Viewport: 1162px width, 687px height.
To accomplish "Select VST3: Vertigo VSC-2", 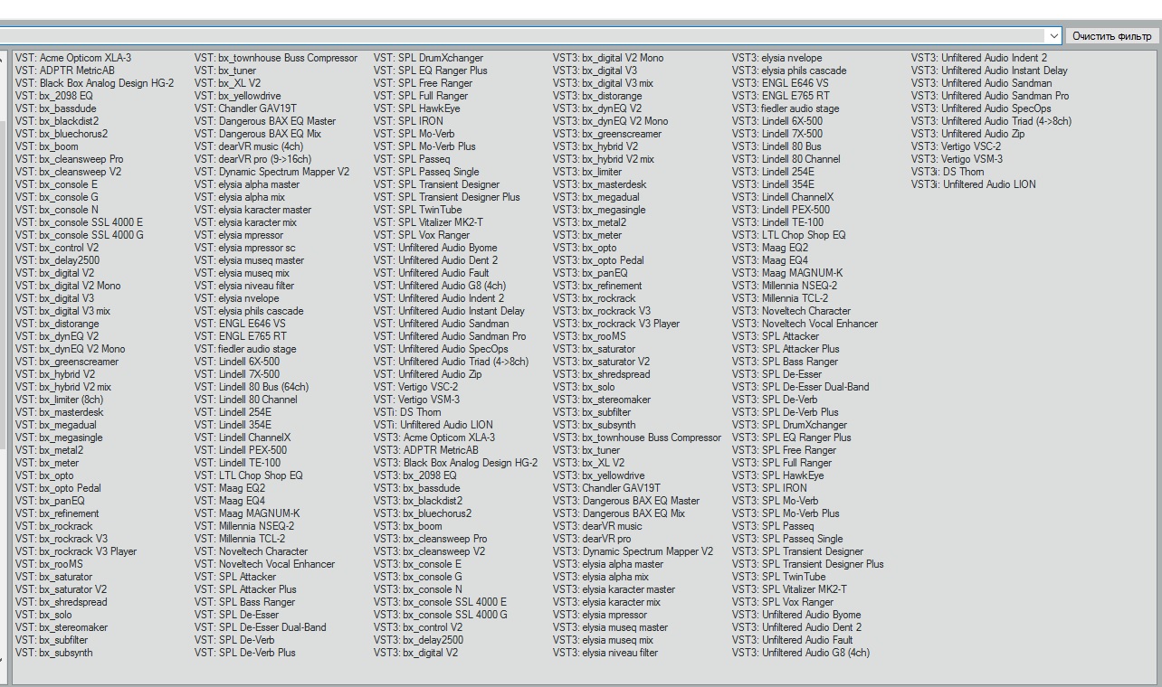I will 957,146.
